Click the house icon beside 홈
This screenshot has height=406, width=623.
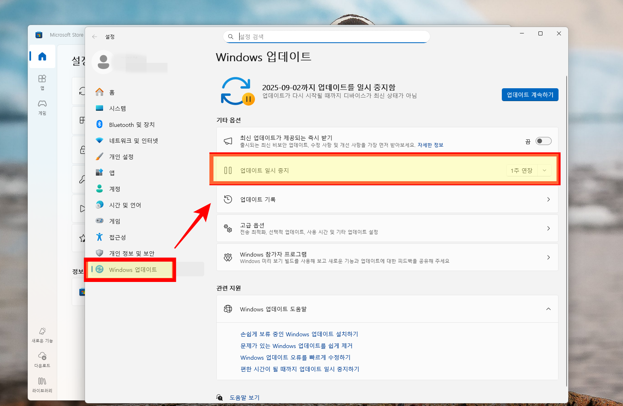99,92
